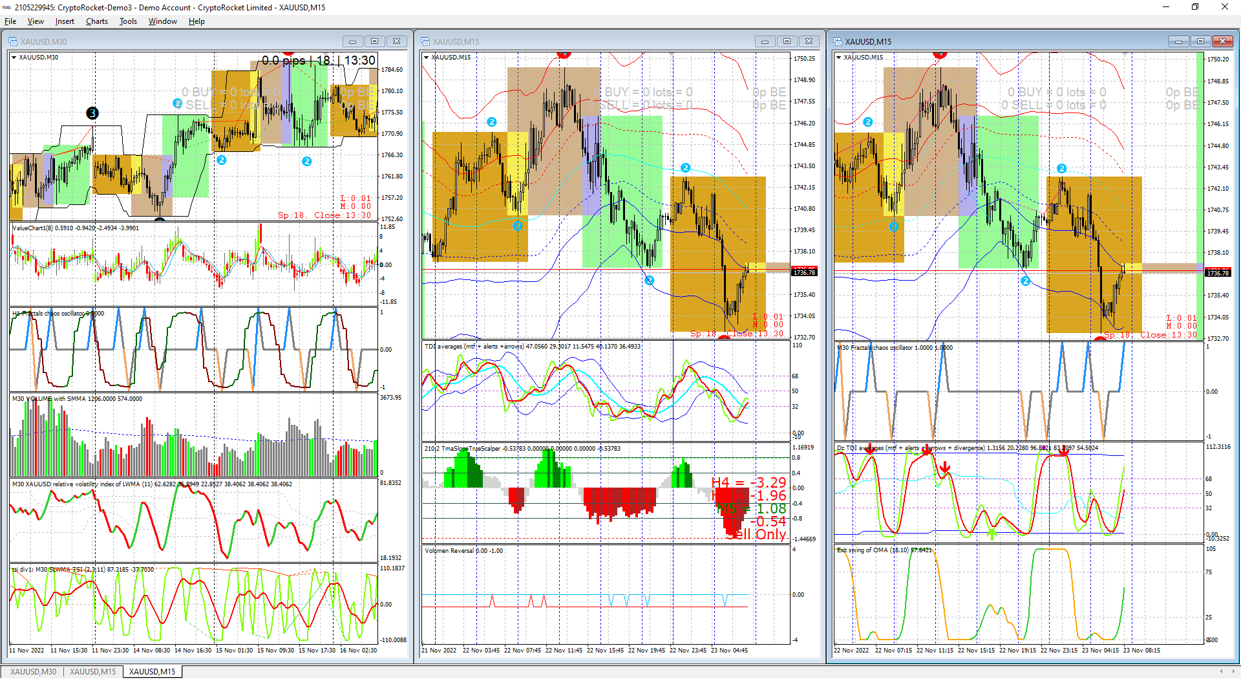The height and width of the screenshot is (679, 1241).
Task: Click 1736.78 price tag in inactive M15 chart
Action: pos(805,272)
